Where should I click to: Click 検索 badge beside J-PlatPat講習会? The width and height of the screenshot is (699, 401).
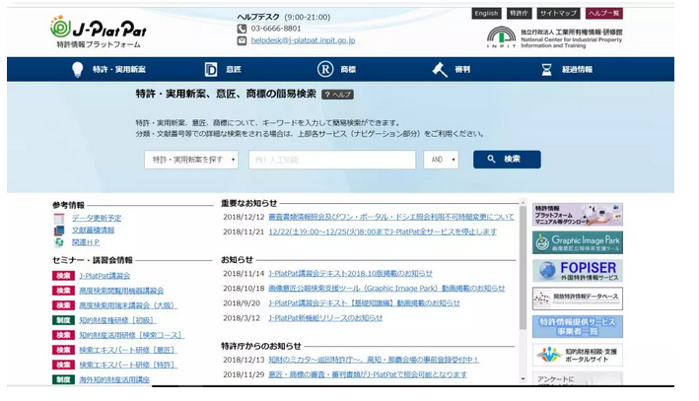pos(63,276)
